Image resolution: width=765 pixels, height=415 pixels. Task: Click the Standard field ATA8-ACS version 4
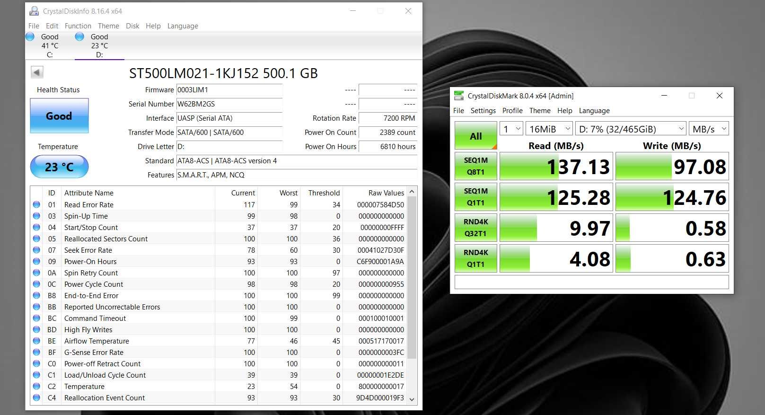pos(297,161)
